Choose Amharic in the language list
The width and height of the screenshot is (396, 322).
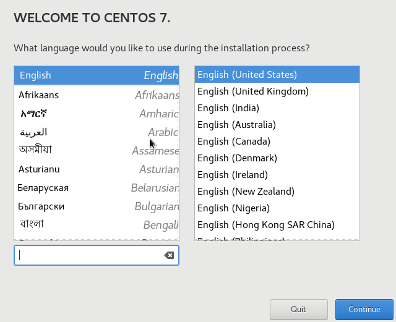[x=96, y=114]
